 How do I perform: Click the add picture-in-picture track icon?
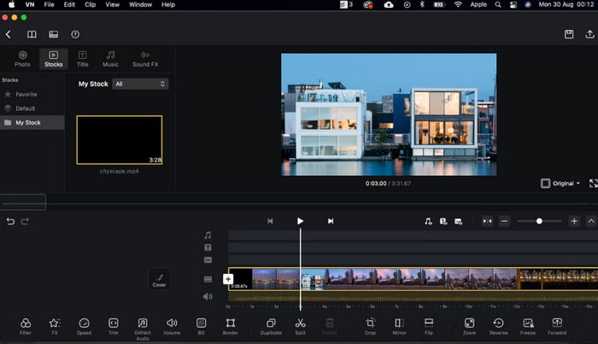459,221
